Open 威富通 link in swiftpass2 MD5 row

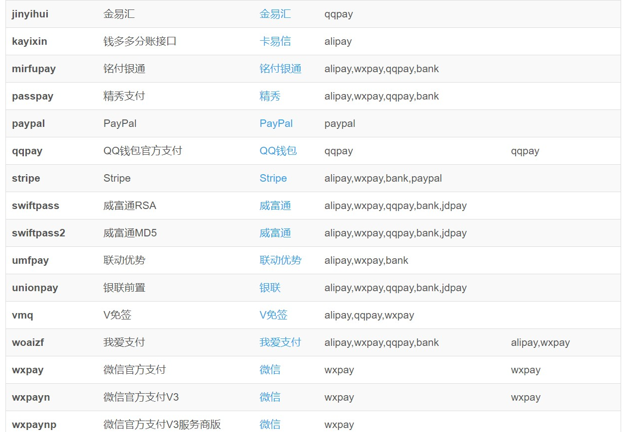tap(275, 233)
